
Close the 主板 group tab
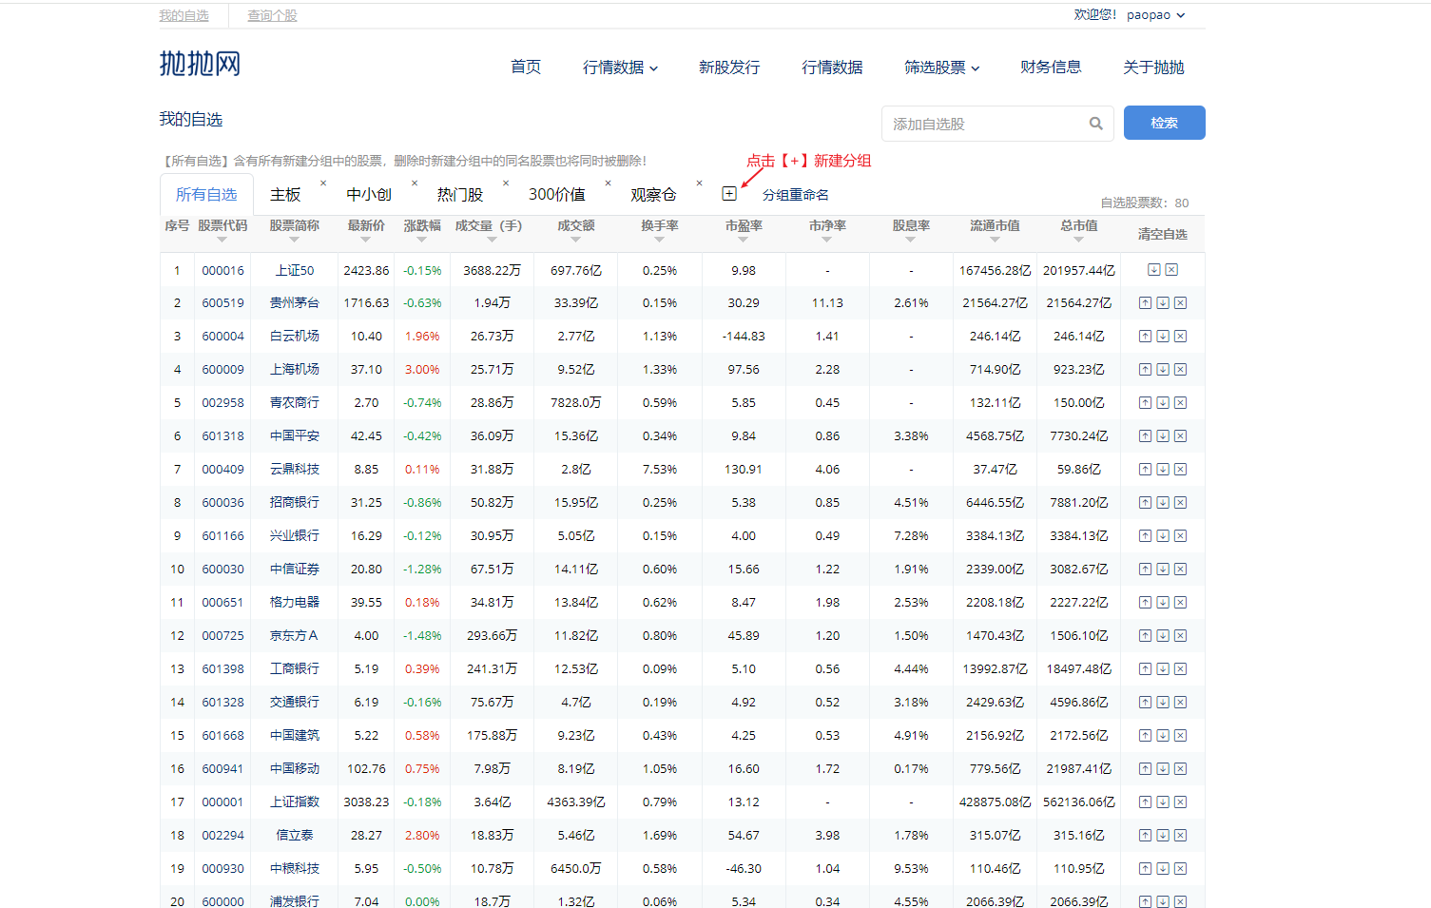tap(323, 183)
